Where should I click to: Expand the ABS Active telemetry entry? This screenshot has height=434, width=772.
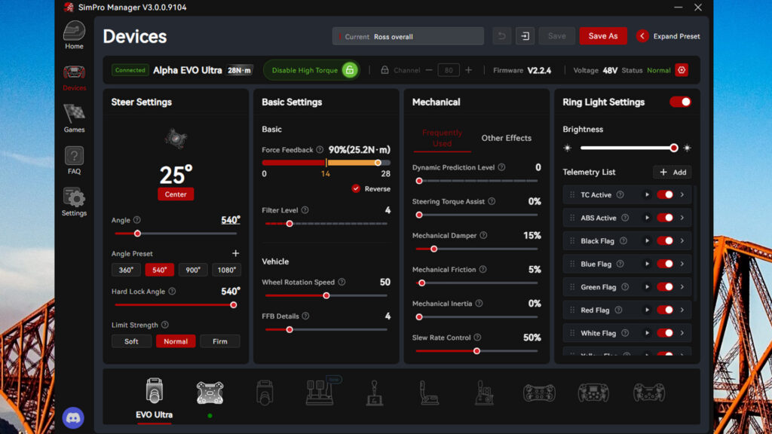pos(682,218)
